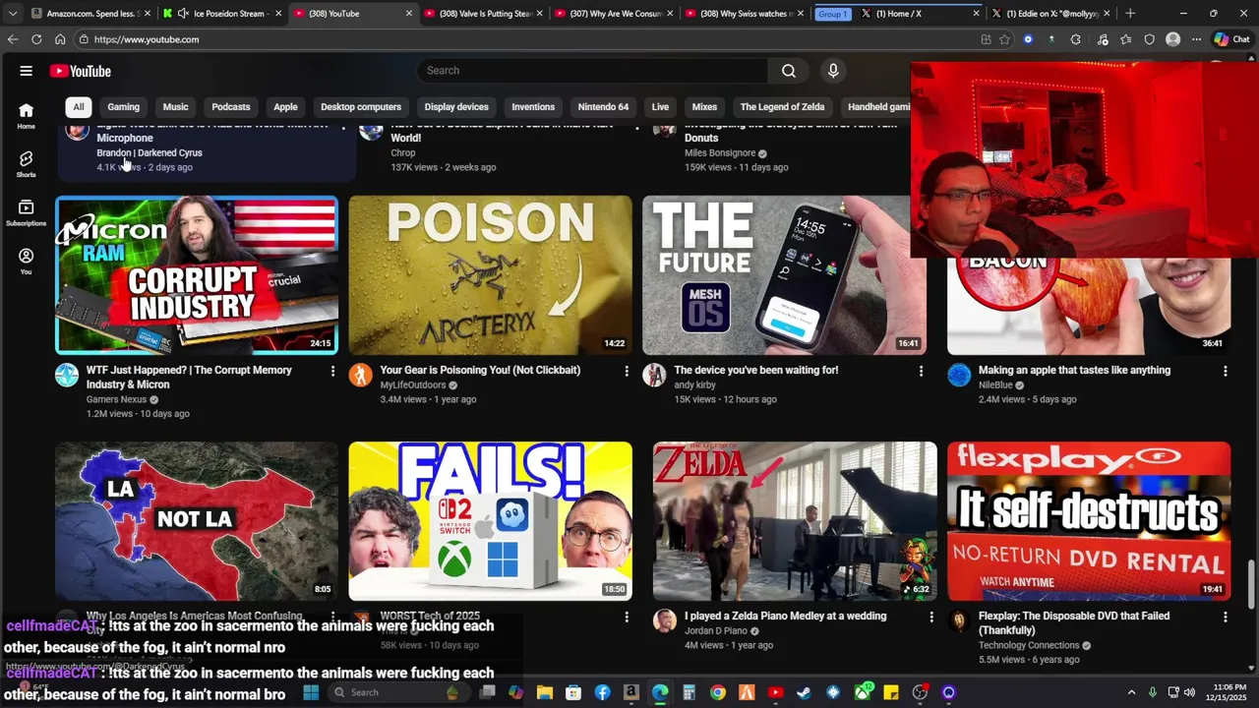Select the Podcasts filter chip
Image resolution: width=1259 pixels, height=708 pixels.
pyautogui.click(x=231, y=106)
